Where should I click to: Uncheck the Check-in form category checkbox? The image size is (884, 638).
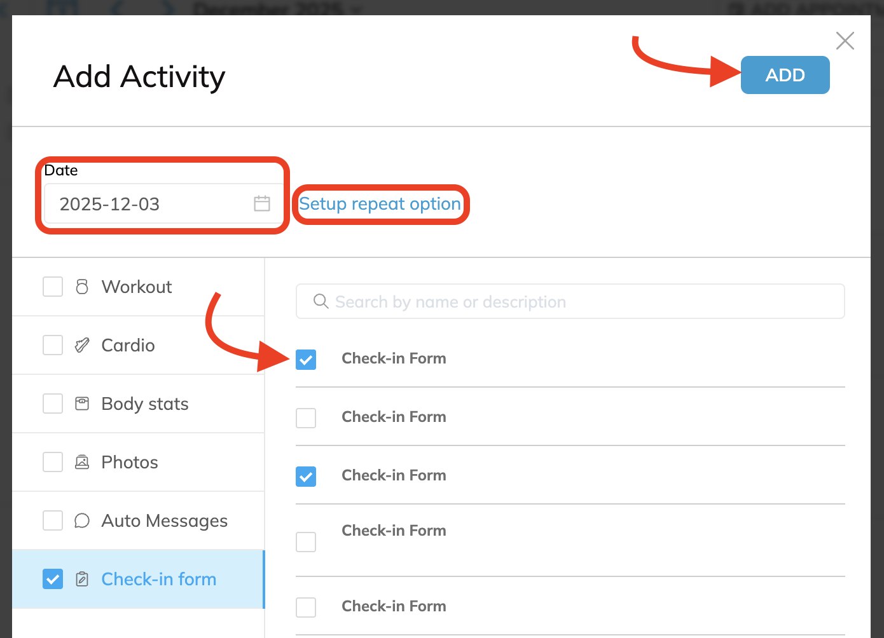[53, 579]
